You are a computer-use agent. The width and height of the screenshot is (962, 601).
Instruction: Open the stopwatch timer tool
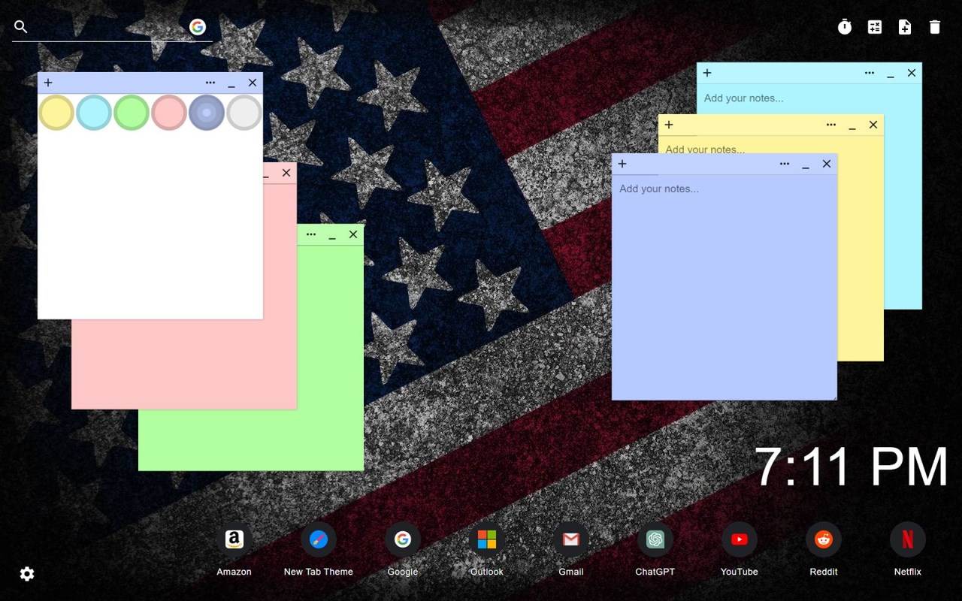[845, 27]
